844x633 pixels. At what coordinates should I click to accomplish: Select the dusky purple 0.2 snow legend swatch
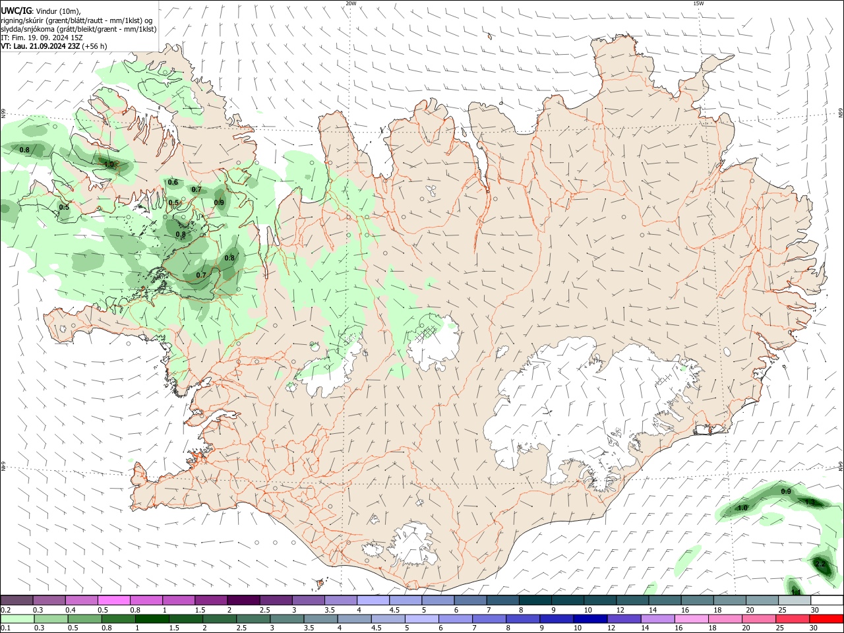coord(17,600)
